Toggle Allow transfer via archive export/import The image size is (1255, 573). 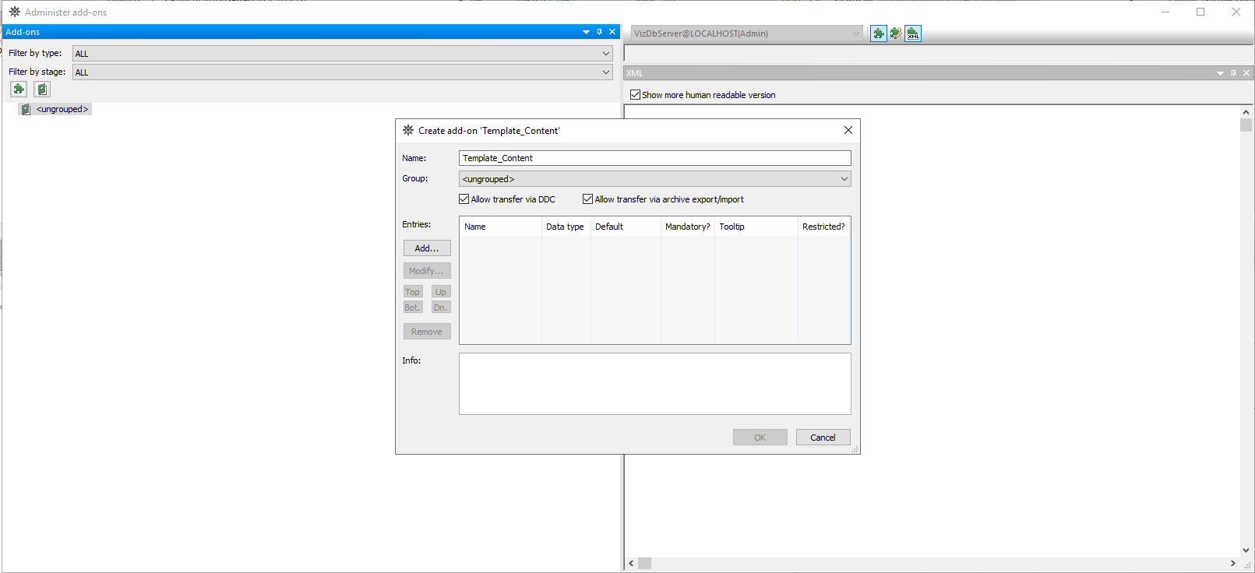click(x=588, y=199)
